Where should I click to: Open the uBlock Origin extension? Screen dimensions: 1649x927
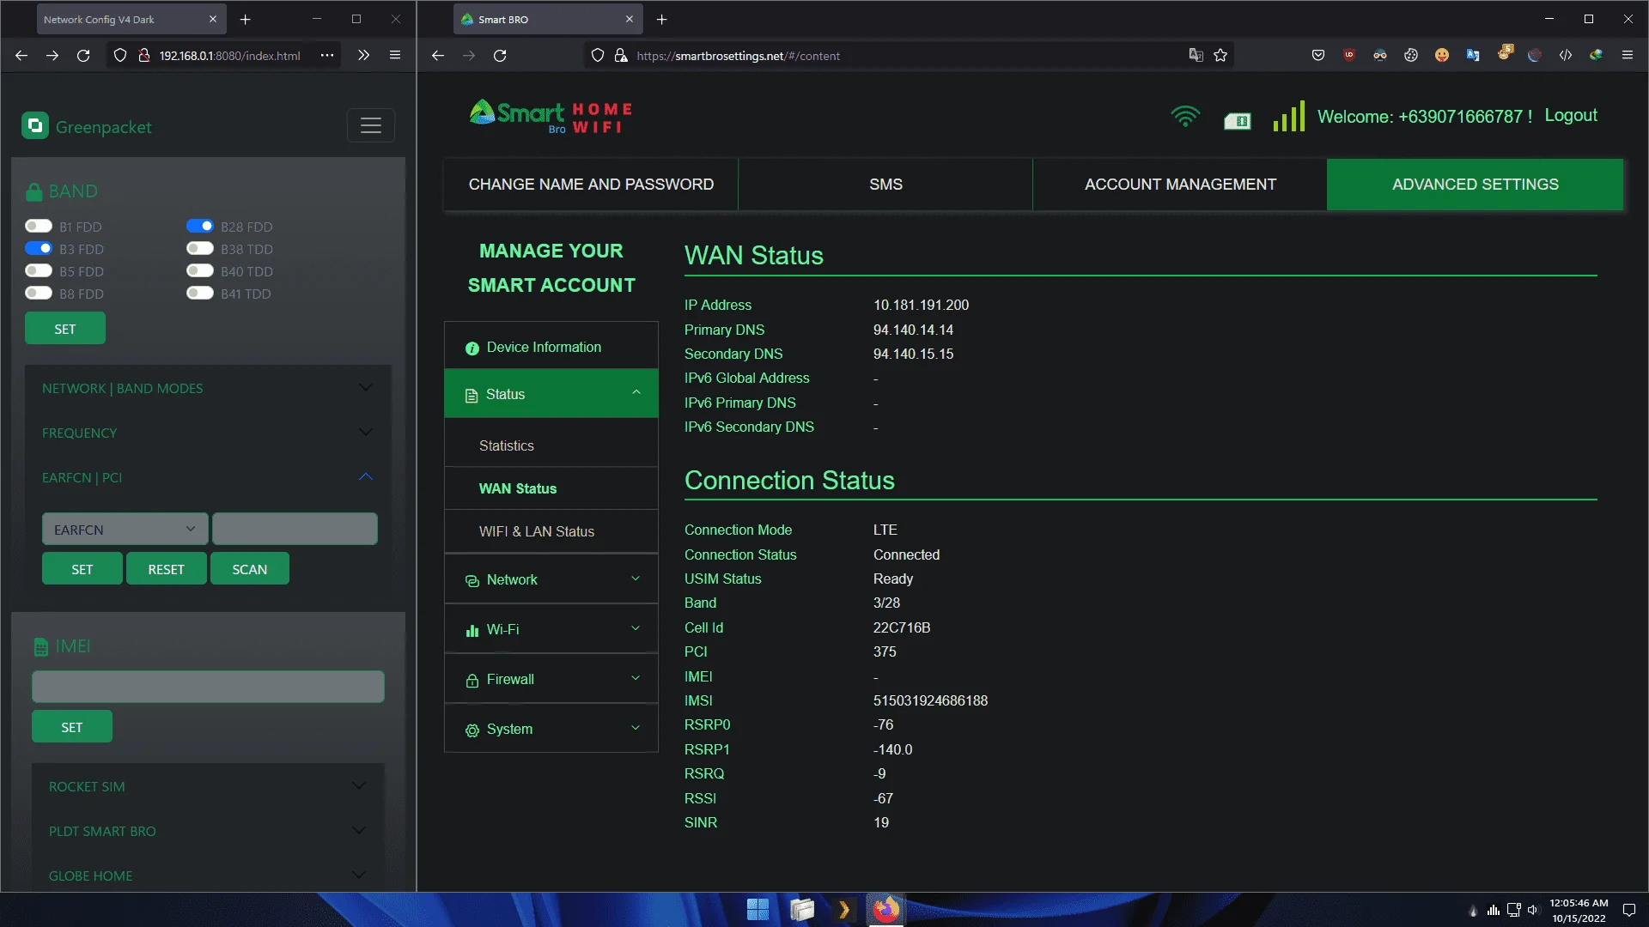[x=1349, y=56]
